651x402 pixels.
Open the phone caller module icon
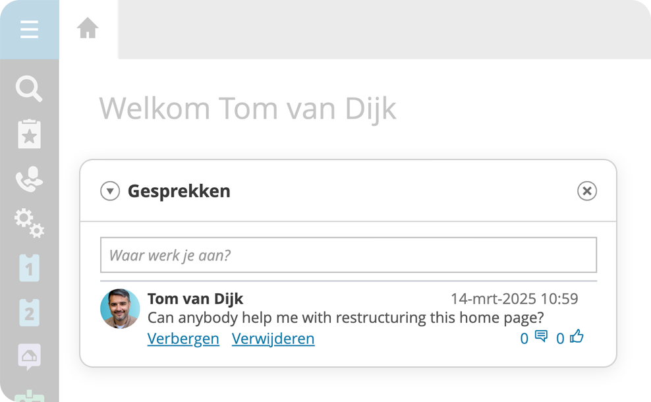[x=29, y=179]
